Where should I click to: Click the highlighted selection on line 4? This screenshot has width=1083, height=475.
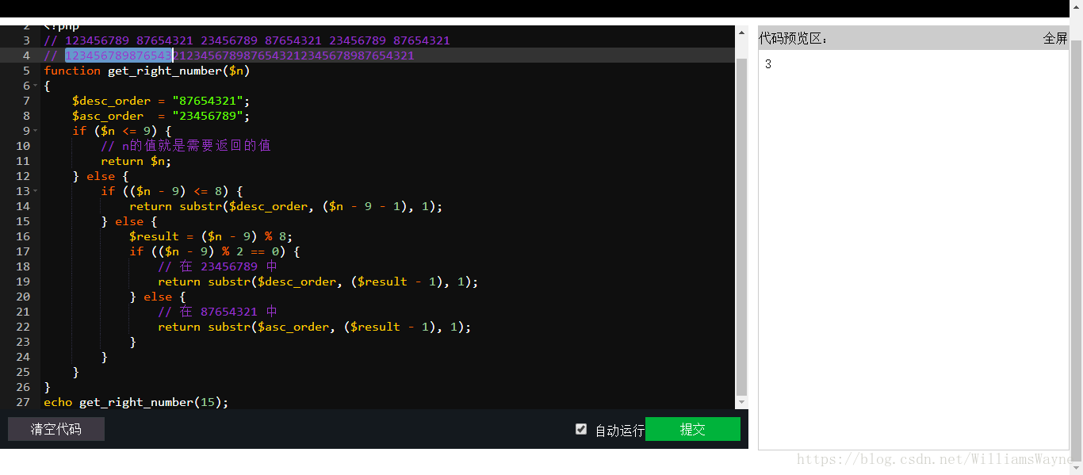(119, 56)
